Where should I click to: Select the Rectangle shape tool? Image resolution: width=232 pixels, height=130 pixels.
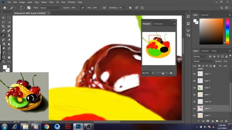[x=3, y=57]
